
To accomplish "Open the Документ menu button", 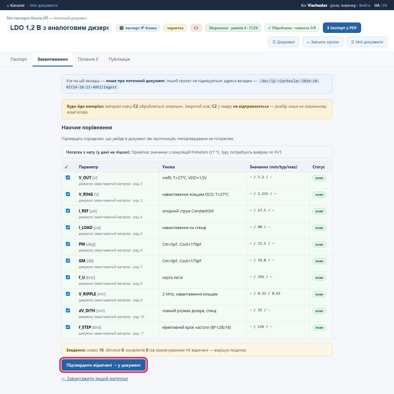I will point(283,42).
